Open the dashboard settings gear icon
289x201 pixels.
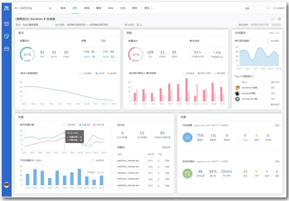click(x=279, y=19)
